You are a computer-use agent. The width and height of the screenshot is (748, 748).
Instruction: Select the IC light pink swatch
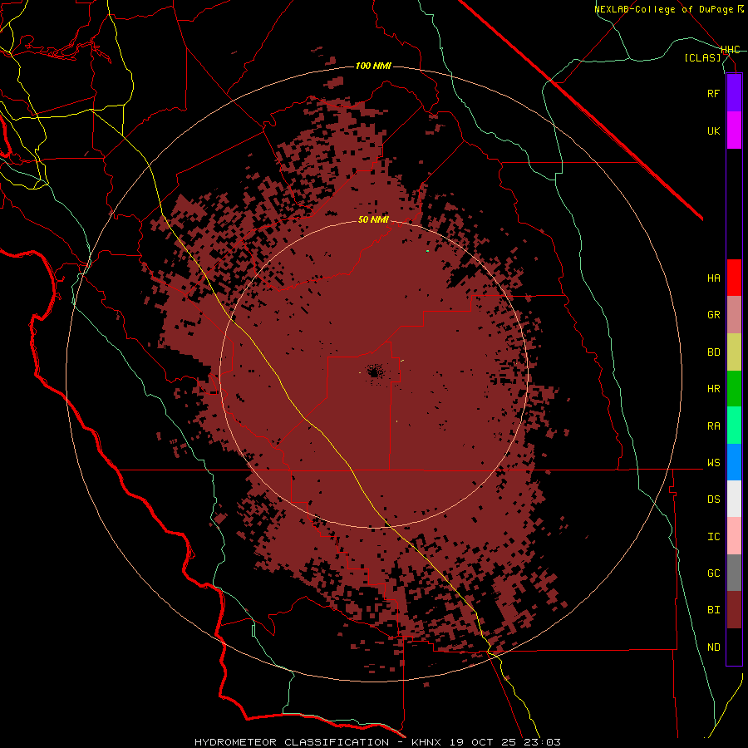(x=734, y=536)
